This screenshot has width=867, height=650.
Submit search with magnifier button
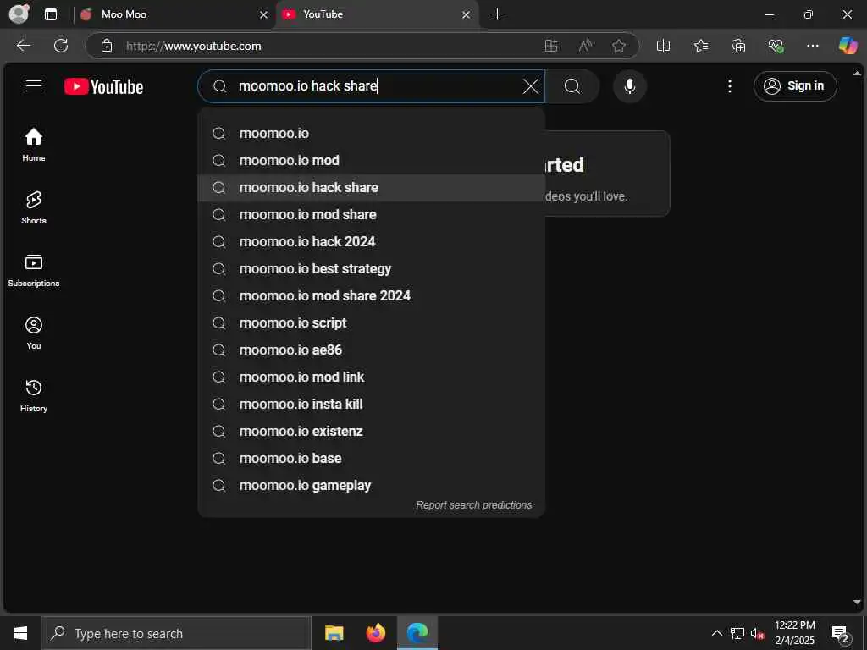(572, 86)
